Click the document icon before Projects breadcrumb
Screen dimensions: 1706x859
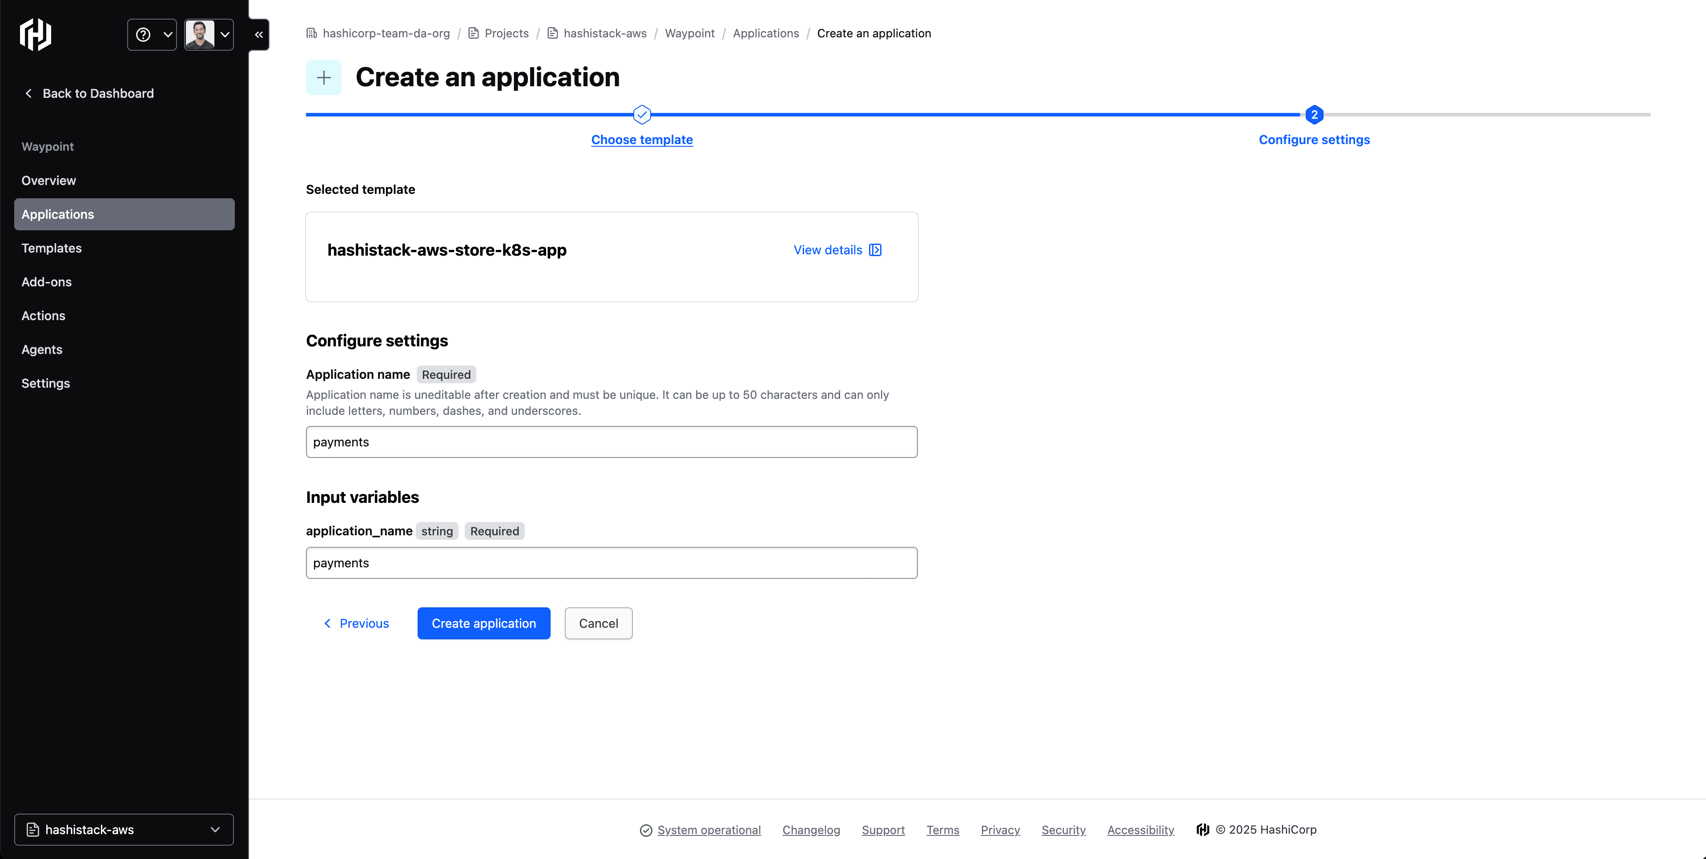pyautogui.click(x=473, y=32)
